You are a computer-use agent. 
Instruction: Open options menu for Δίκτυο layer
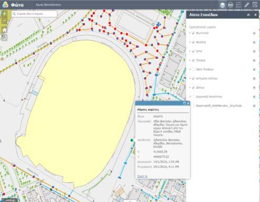(x=254, y=88)
